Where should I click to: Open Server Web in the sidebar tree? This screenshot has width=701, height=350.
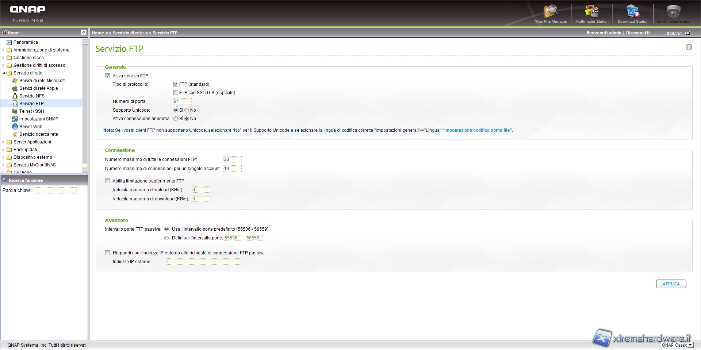point(31,127)
